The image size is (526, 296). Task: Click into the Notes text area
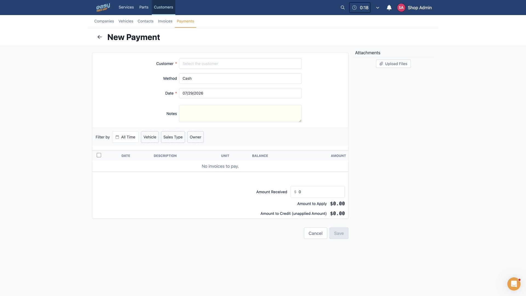[240, 113]
